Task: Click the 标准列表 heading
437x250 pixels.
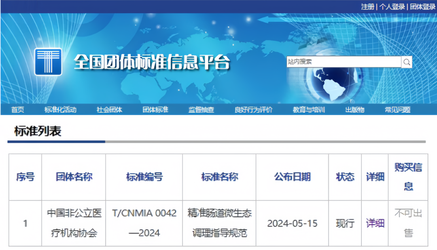Action: 38,131
